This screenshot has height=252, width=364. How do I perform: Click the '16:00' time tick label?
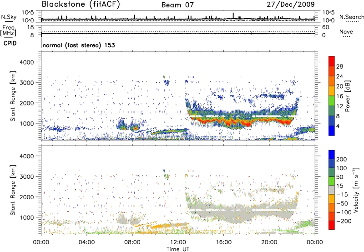[223, 242]
